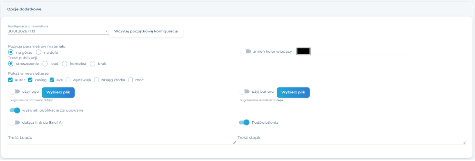
Task: Choose 'lead' as publication content
Action: coord(45,64)
